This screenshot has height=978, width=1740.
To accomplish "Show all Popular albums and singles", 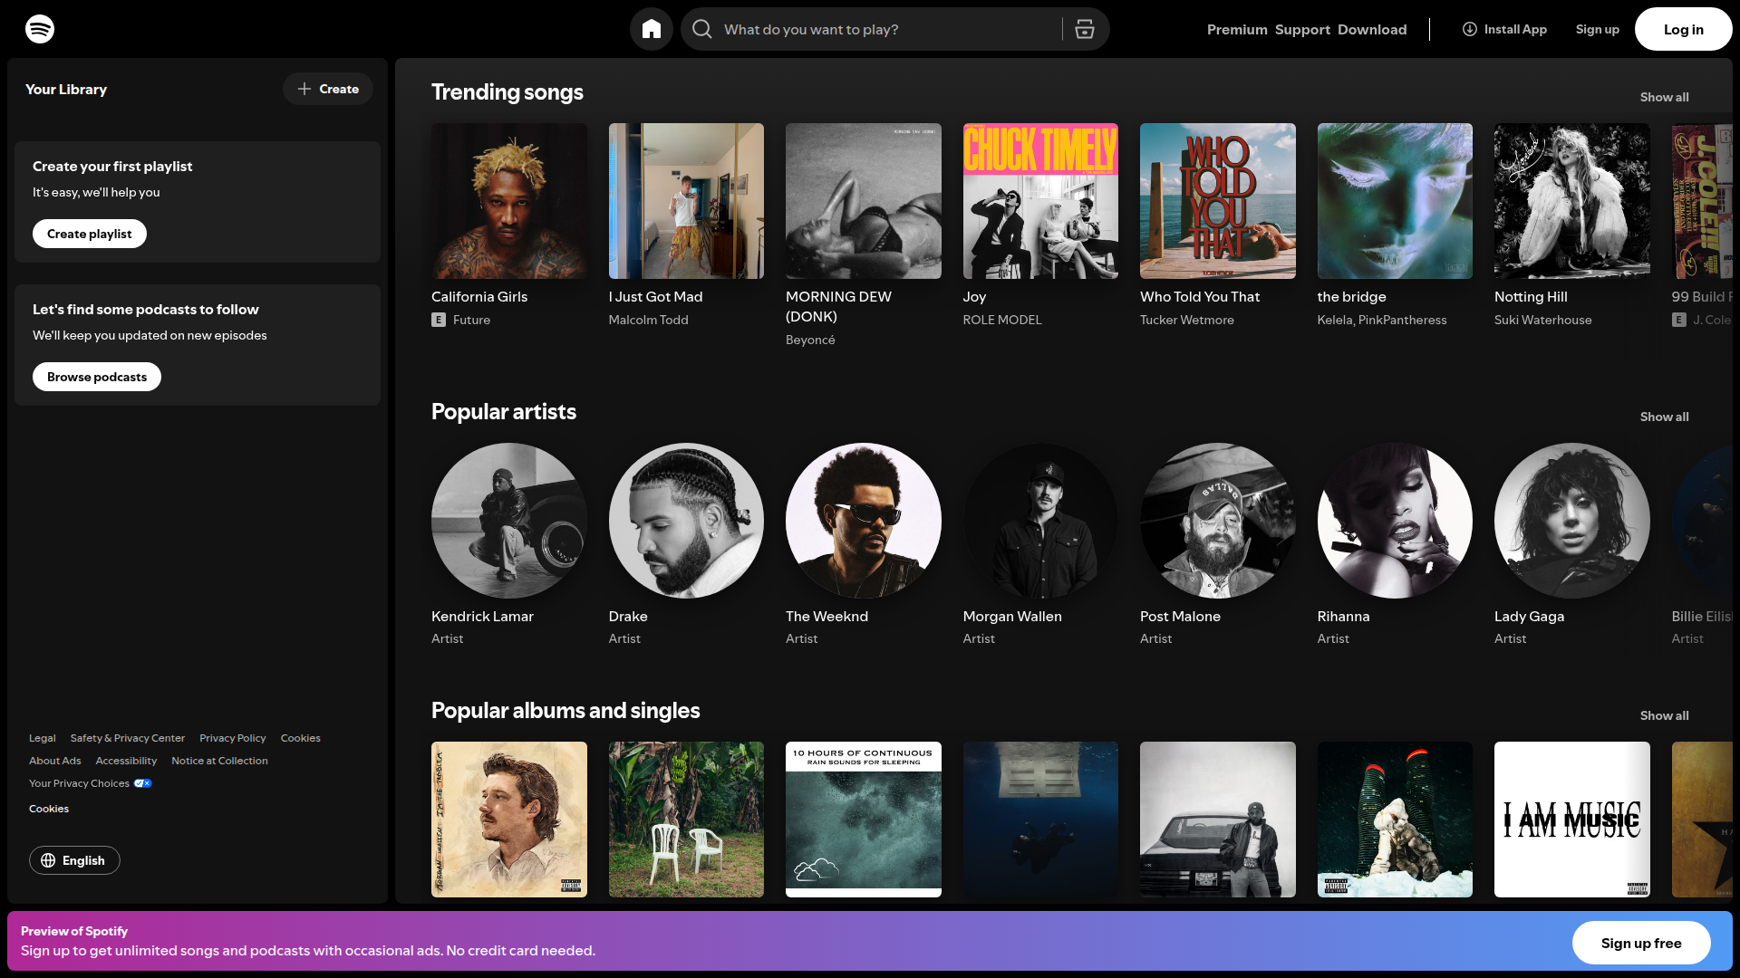I will click(x=1664, y=715).
